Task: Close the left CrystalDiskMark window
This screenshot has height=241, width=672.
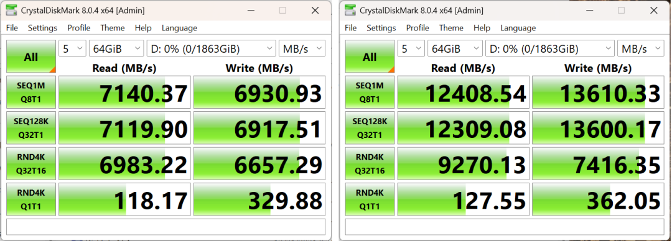Action: point(315,11)
